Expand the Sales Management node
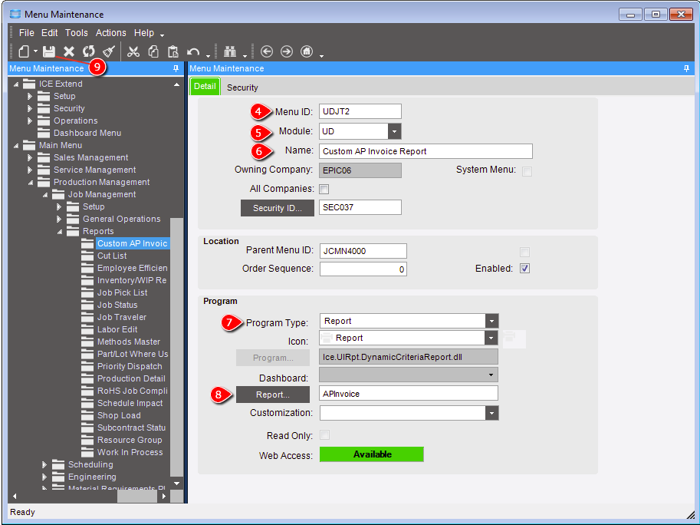This screenshot has width=700, height=525. click(30, 157)
